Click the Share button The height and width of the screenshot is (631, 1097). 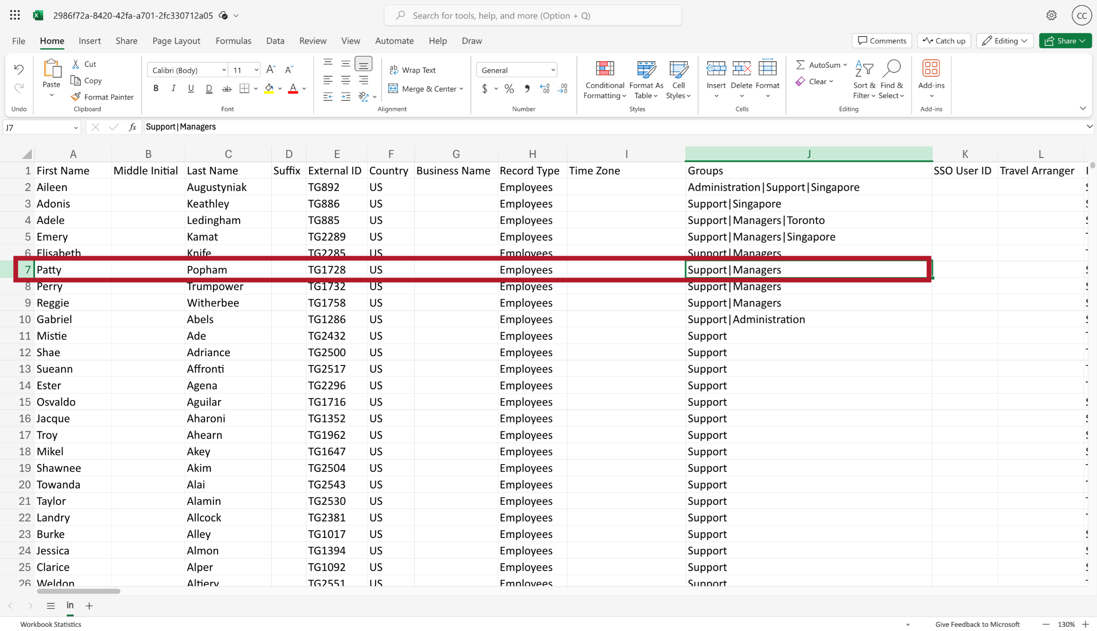click(x=1065, y=41)
